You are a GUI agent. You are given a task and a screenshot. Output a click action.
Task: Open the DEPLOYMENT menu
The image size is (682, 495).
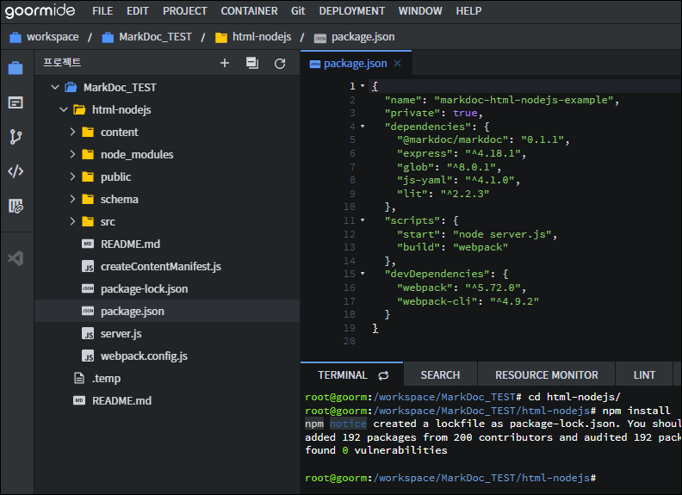click(x=352, y=11)
